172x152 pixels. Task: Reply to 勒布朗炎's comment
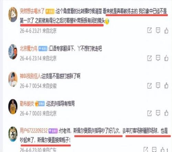158,113
